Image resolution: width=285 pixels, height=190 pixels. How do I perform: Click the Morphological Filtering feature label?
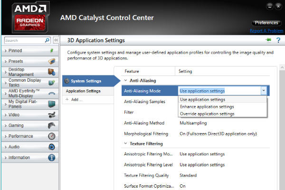[x=146, y=134]
